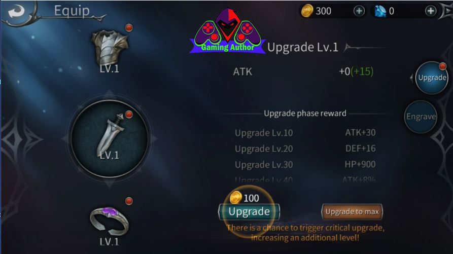Screen dimensions: 453x254
Task: Click the red notification dot on armor
Action: pos(129,28)
